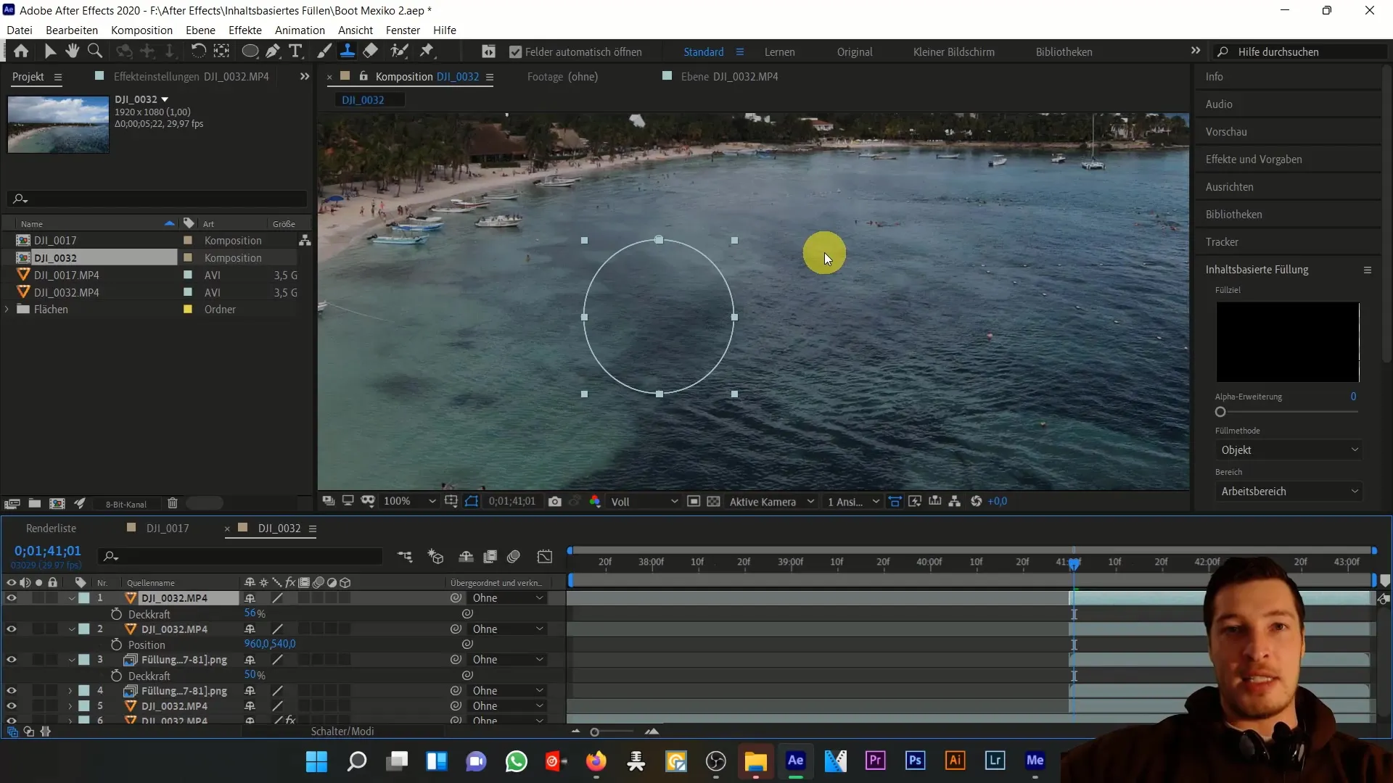Select the Komposition tab in menu bar
The image size is (1393, 783).
141,30
